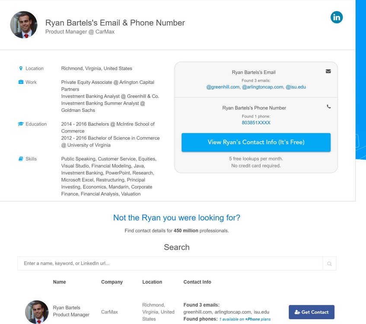The height and width of the screenshot is (324, 366).
Task: Click the page title heading
Action: click(x=115, y=23)
